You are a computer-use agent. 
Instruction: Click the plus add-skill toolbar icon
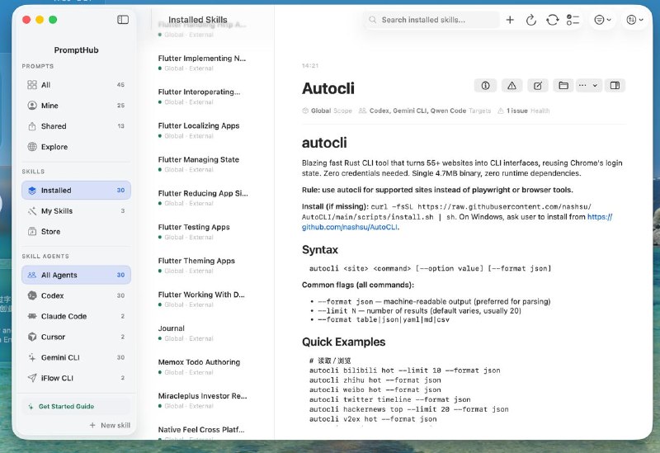click(510, 20)
